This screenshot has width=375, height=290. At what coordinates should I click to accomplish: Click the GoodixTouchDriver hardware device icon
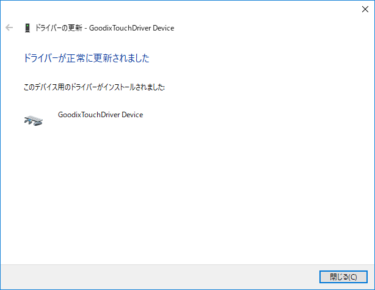coord(34,120)
